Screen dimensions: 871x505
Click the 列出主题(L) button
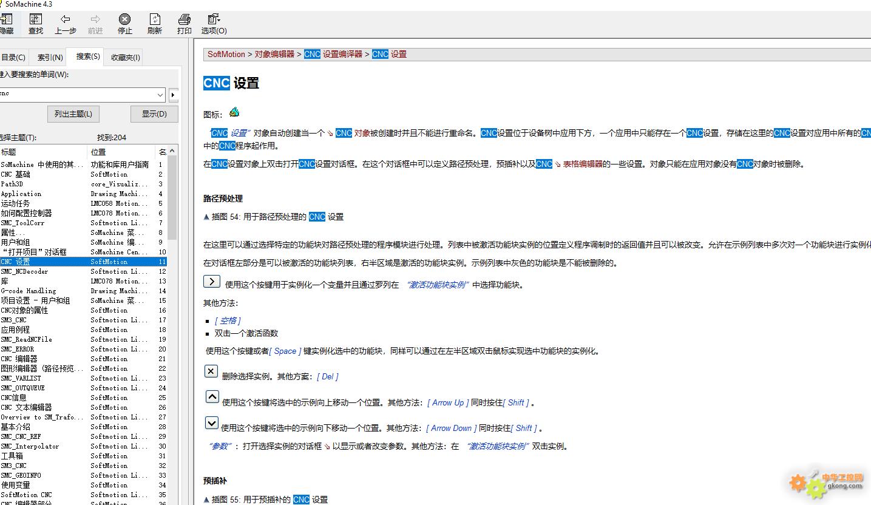tap(73, 114)
